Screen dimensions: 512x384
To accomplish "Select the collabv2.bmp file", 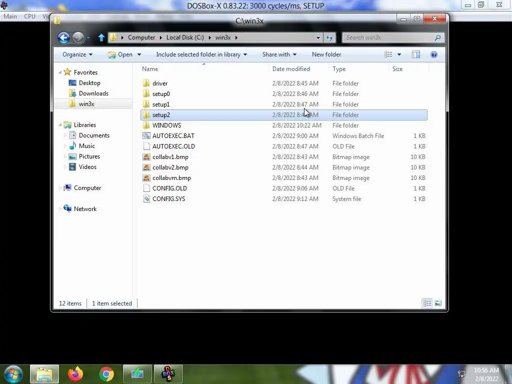I will click(x=284, y=167).
